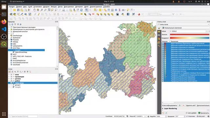
Task: Open the Вектор menu
Action: [54, 7]
